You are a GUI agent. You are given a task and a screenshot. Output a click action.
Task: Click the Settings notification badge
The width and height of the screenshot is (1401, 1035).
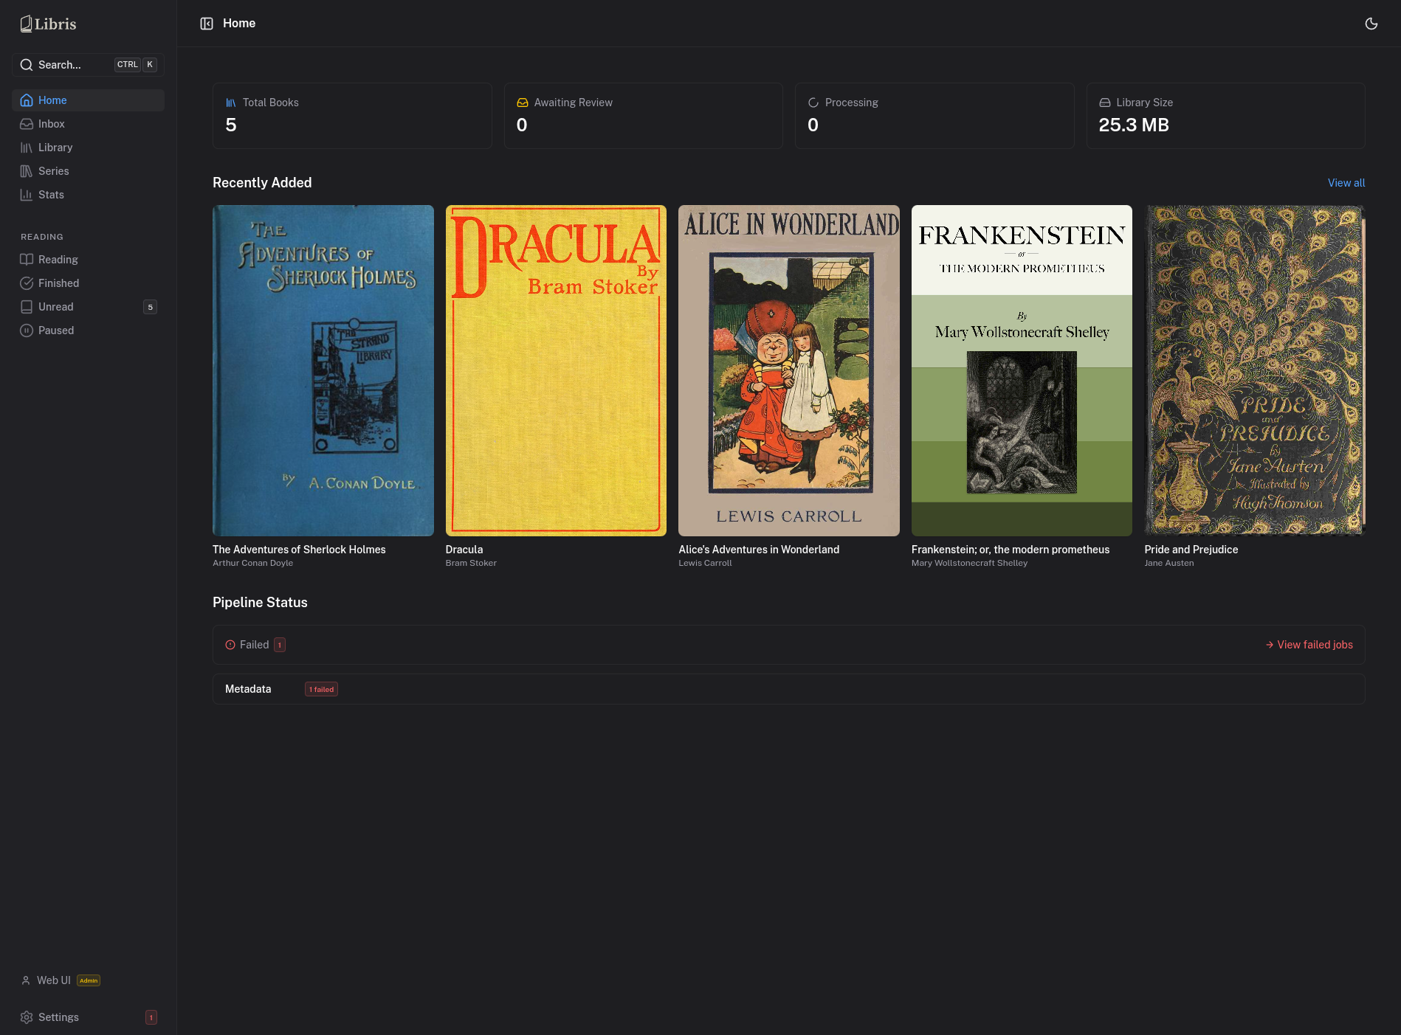click(151, 1017)
